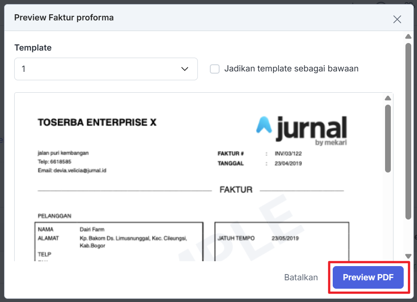Image resolution: width=417 pixels, height=302 pixels.
Task: Click the Preview PDF button
Action: [x=368, y=278]
